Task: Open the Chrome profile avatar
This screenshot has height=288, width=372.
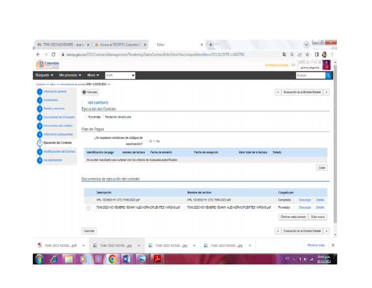Action: pyautogui.click(x=325, y=54)
